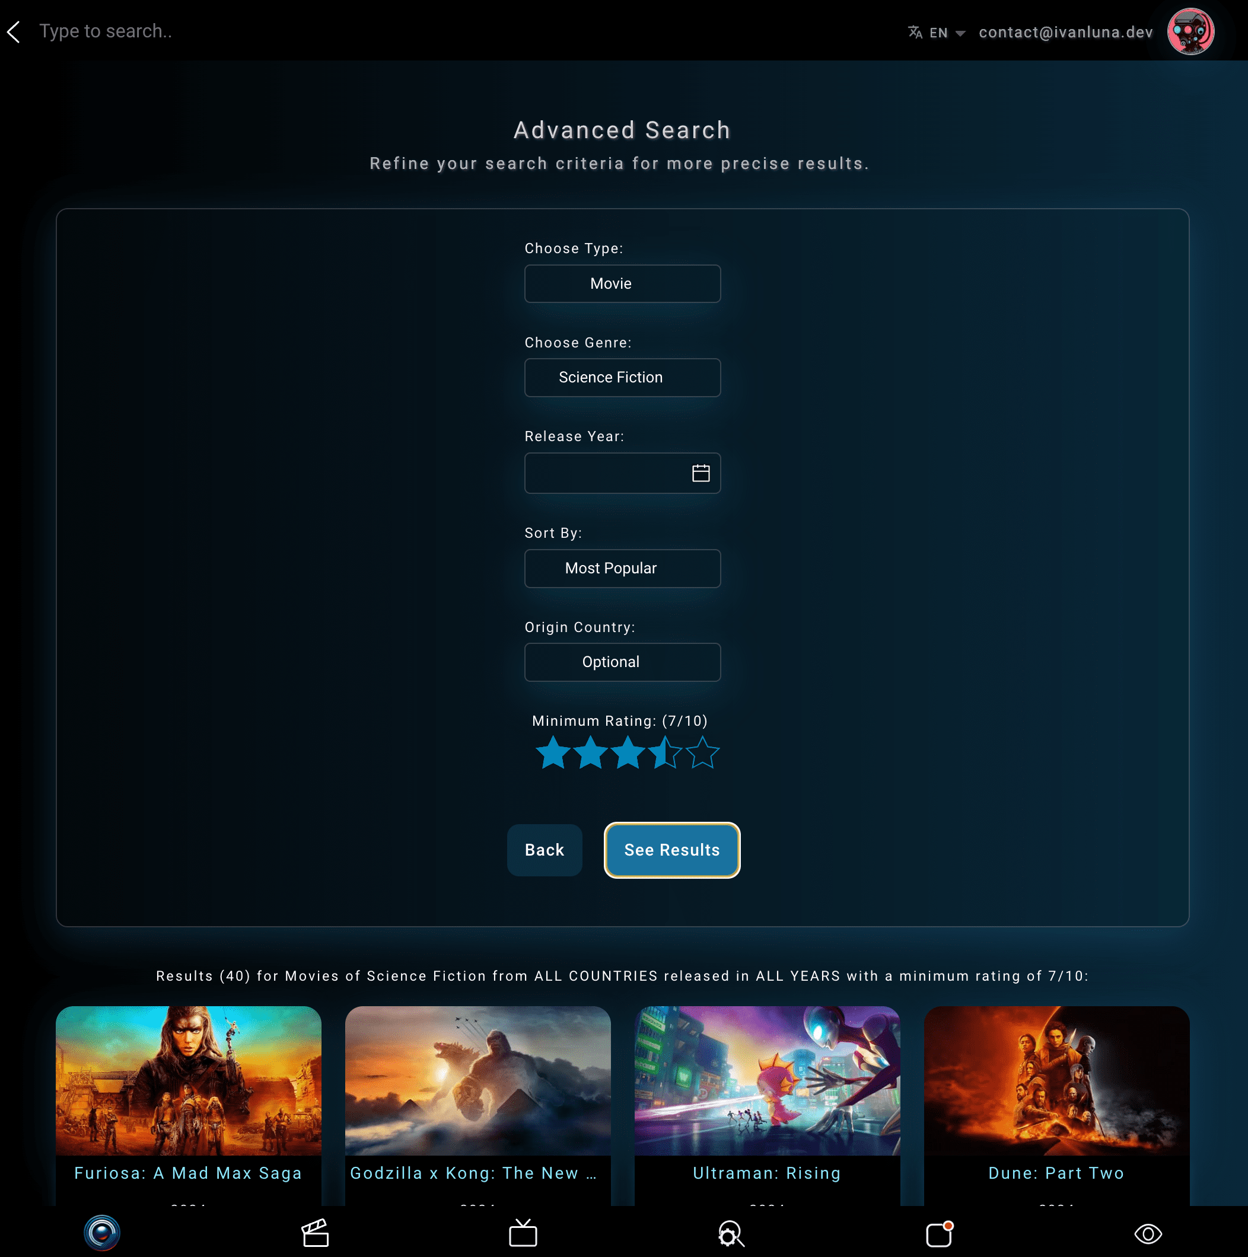Click the TV shows television icon
Viewport: 1248px width, 1257px height.
coord(524,1233)
